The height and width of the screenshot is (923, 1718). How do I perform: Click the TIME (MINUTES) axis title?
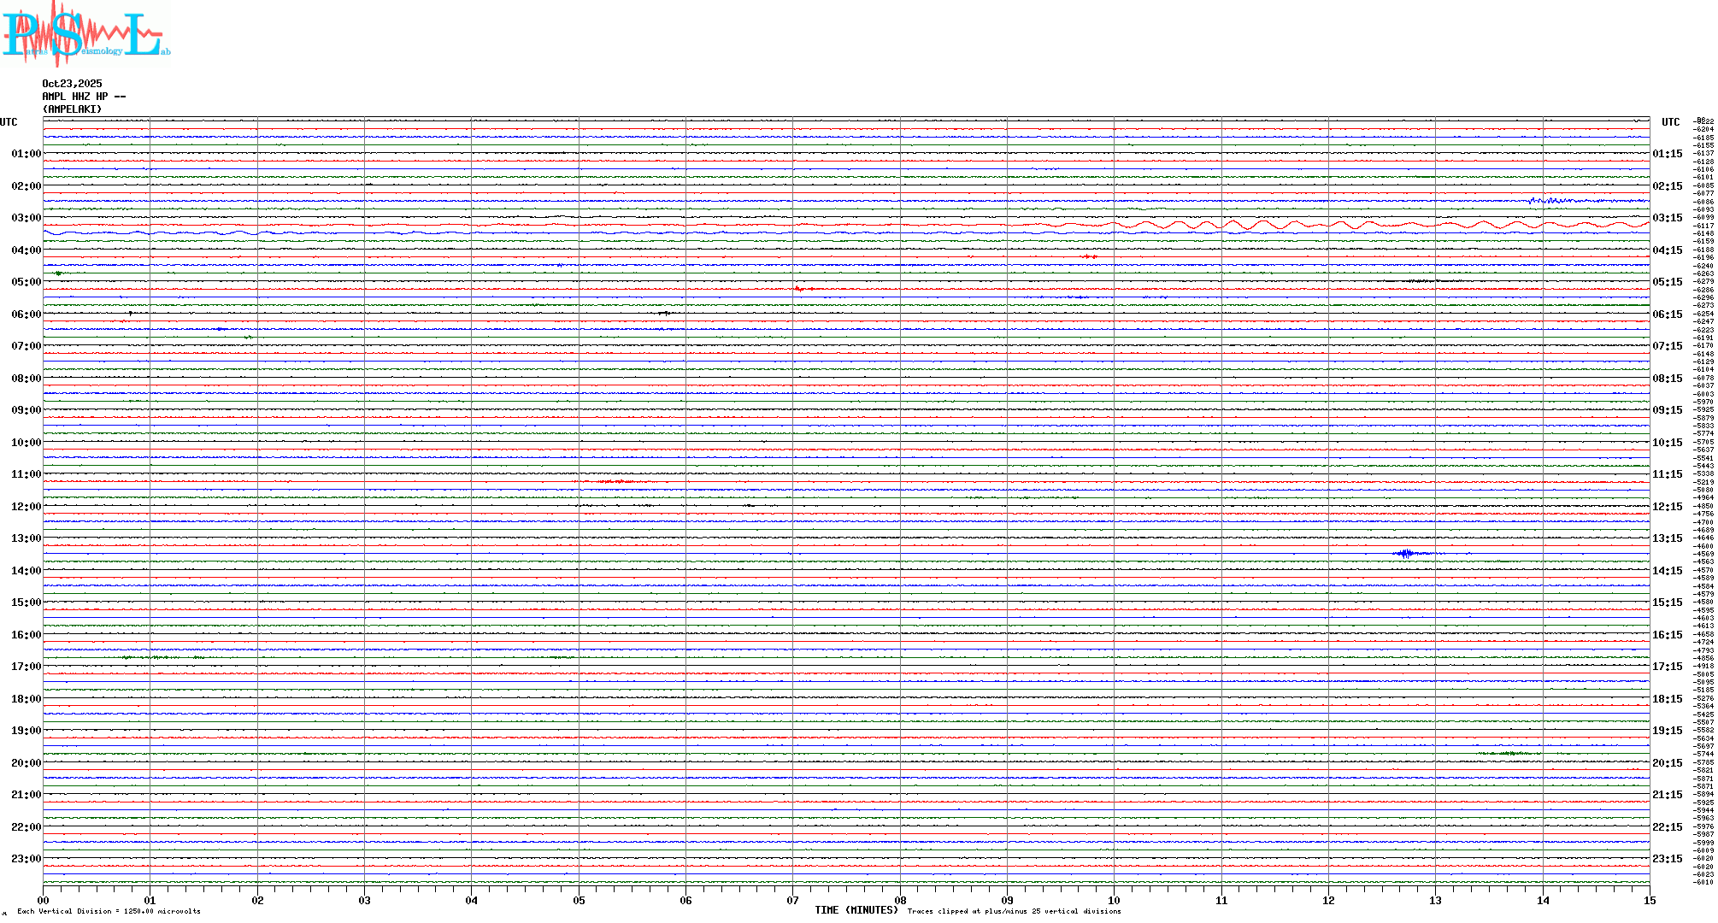[x=856, y=910]
